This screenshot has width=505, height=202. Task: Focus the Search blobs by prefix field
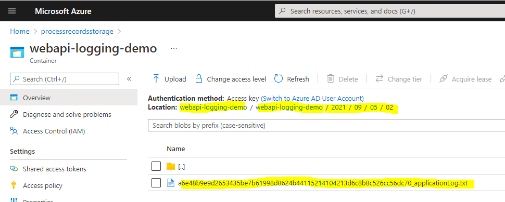click(x=326, y=125)
